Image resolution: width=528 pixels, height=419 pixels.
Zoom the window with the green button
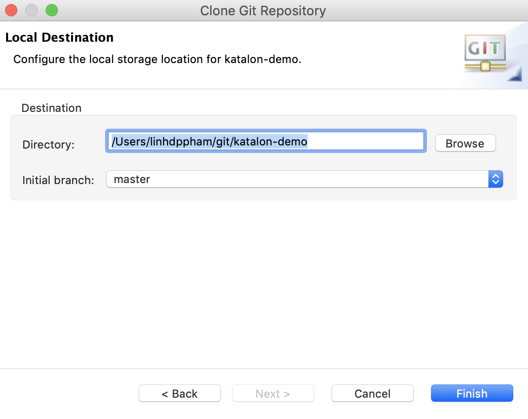[x=52, y=10]
